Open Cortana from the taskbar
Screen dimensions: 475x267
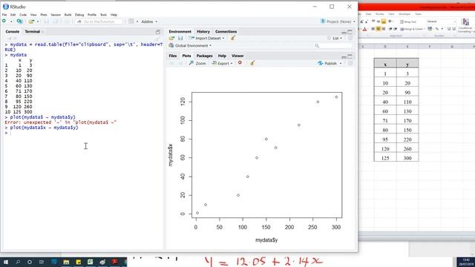30,262
